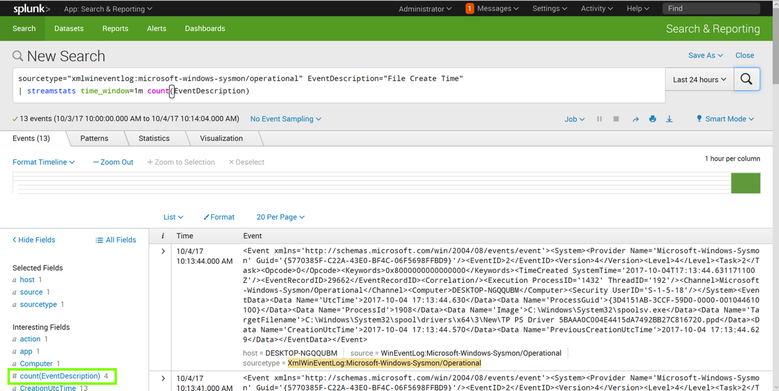Click the magnifying glass search button
779x391 pixels.
coord(747,80)
